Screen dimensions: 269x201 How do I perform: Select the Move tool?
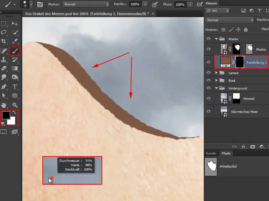15,23
